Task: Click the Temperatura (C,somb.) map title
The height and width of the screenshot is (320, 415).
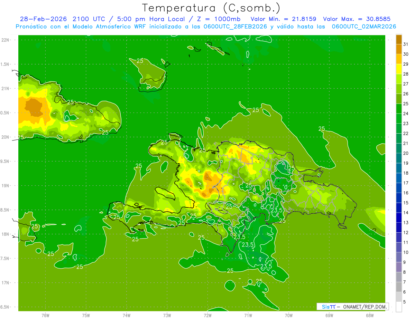Action: pos(211,8)
